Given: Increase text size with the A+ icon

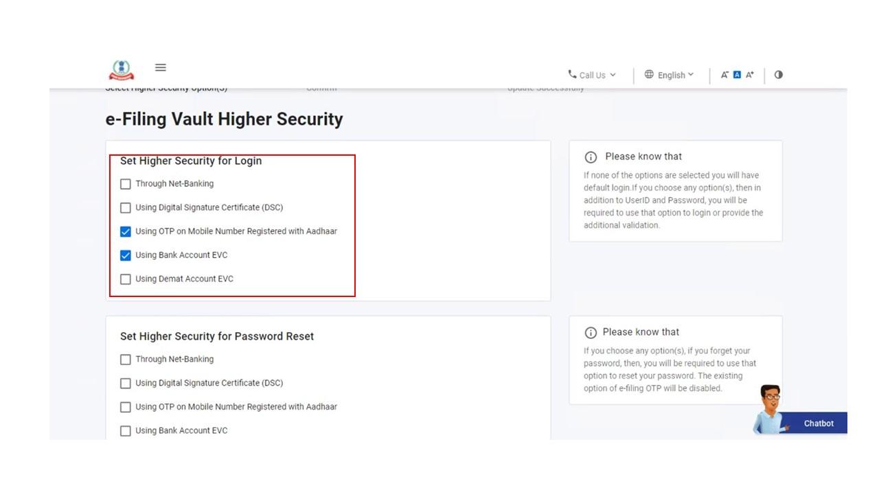Looking at the screenshot, I should coord(749,74).
